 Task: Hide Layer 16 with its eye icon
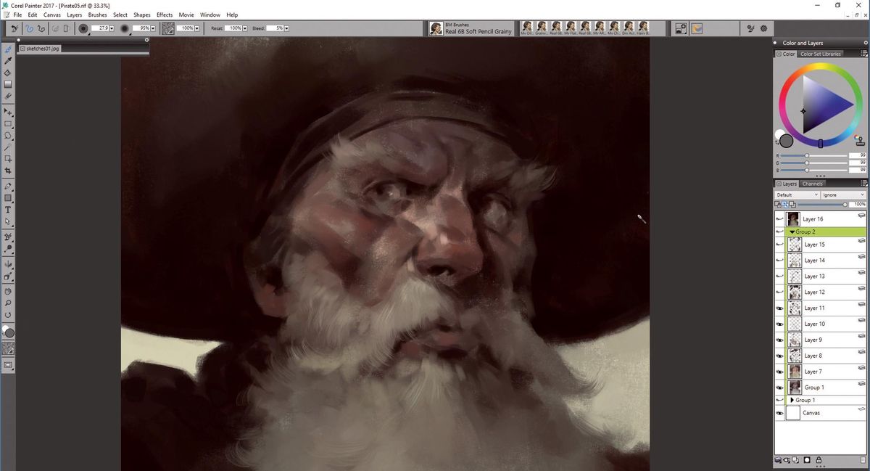click(x=779, y=218)
